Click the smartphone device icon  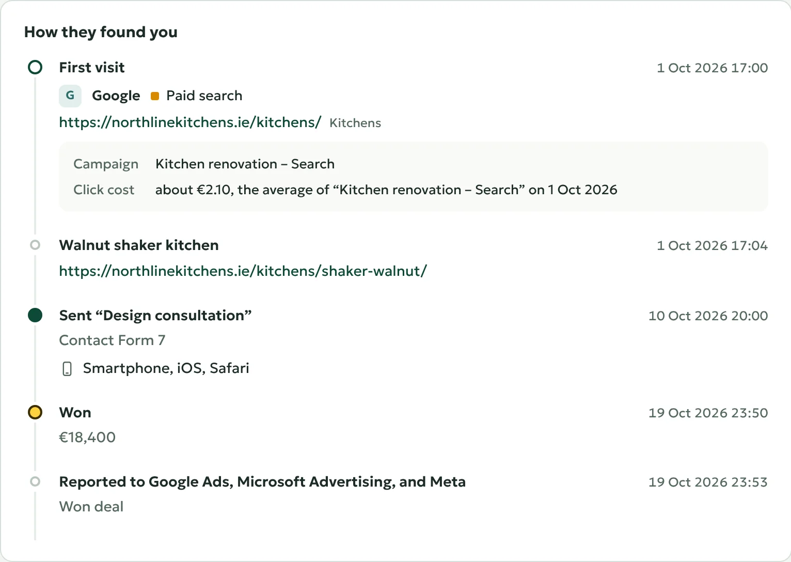(67, 368)
